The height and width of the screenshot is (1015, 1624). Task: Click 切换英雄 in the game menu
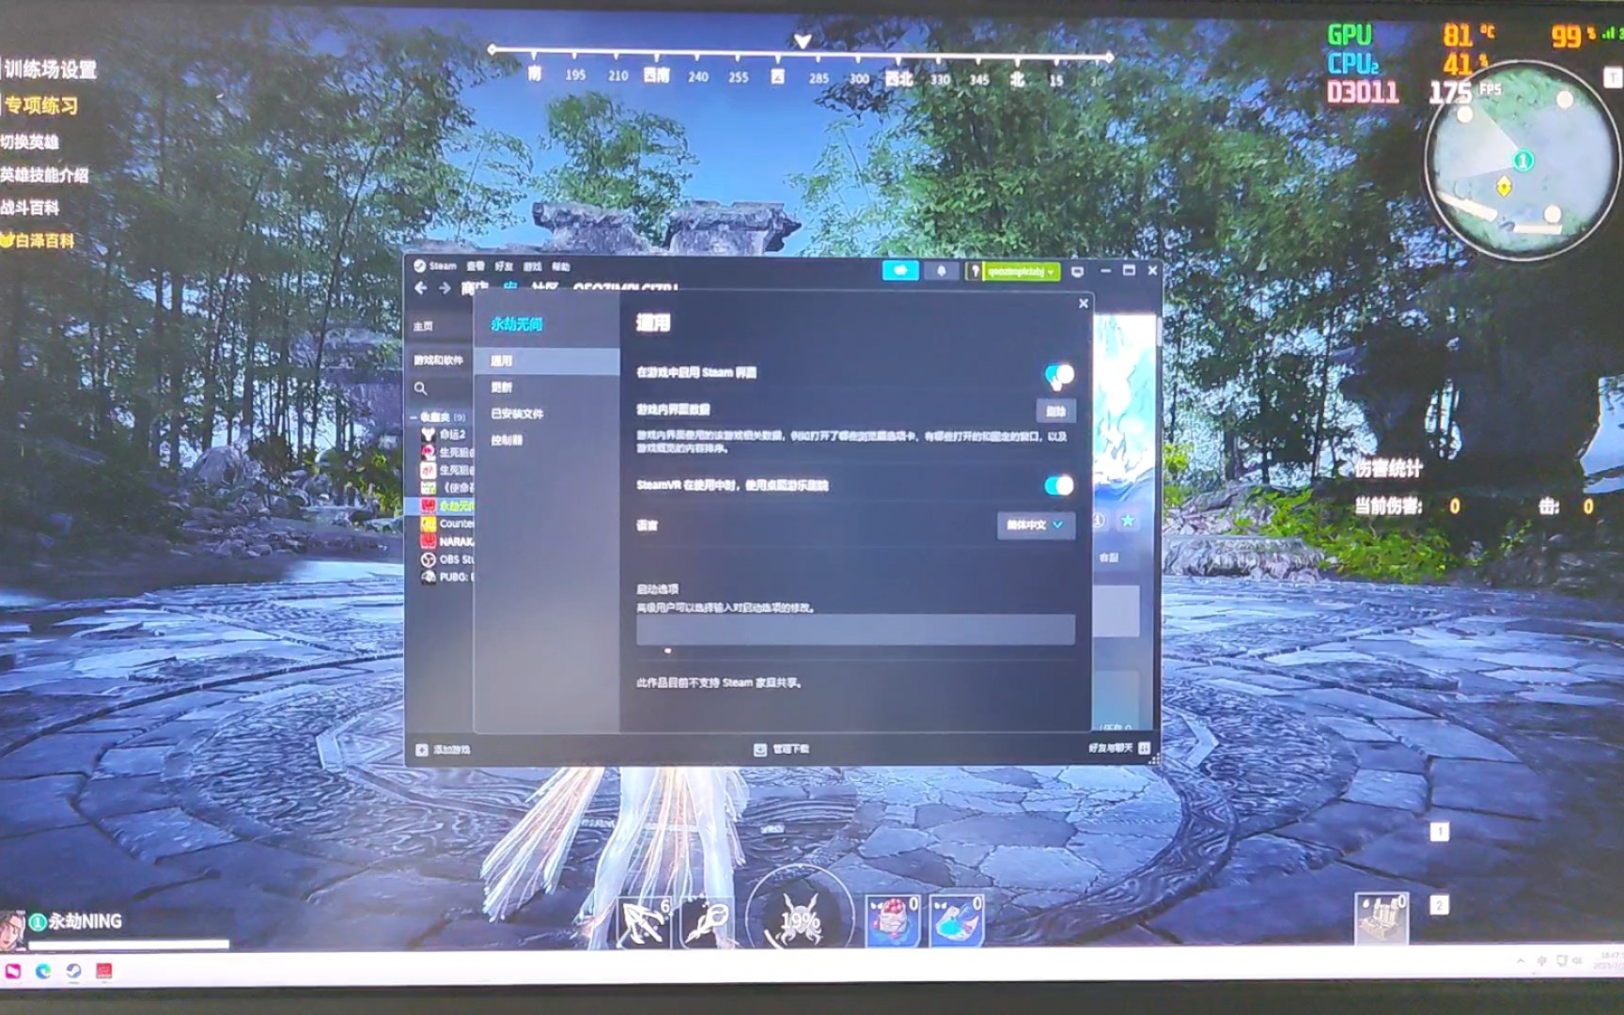(30, 142)
